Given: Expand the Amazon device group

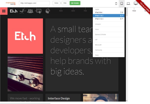Looking at the screenshot, I should 108,24.
